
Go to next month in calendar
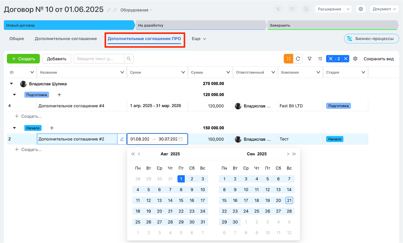pos(288,154)
